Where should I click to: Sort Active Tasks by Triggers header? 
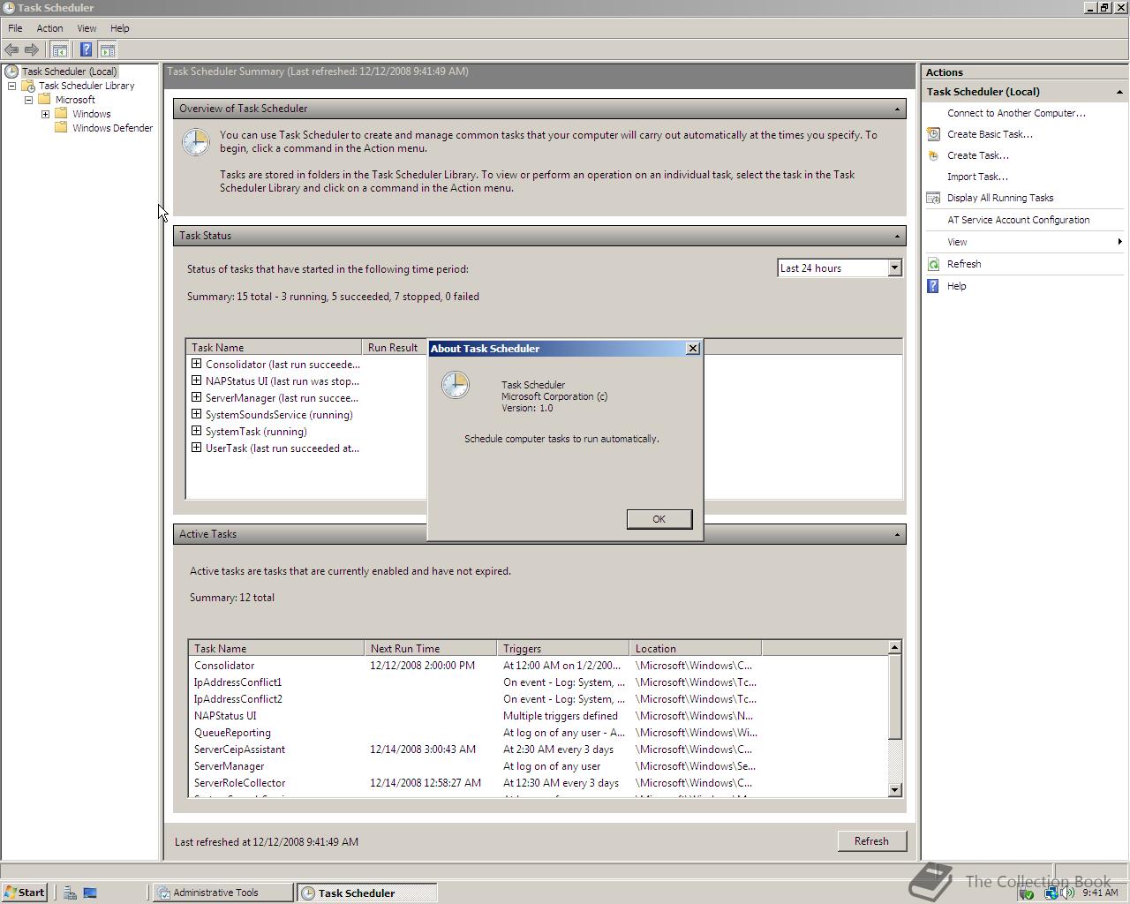coord(562,649)
